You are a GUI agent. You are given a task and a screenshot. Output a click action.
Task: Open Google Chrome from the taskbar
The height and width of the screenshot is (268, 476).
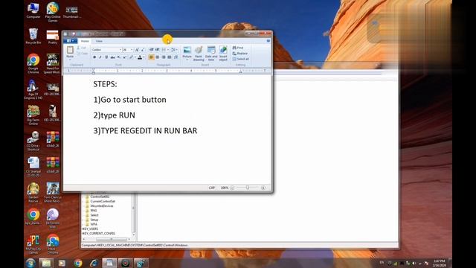point(78,263)
